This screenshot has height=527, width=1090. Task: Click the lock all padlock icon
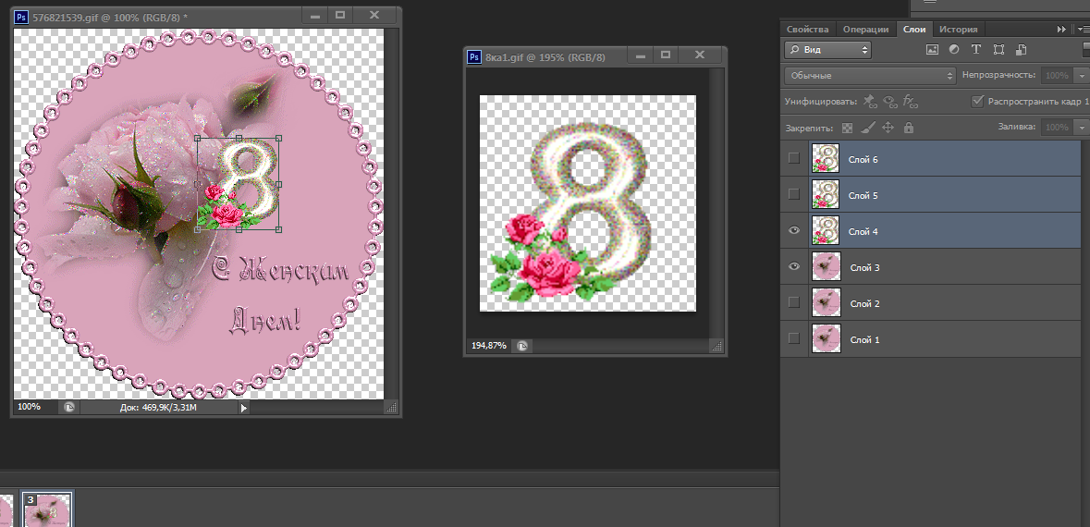[909, 129]
